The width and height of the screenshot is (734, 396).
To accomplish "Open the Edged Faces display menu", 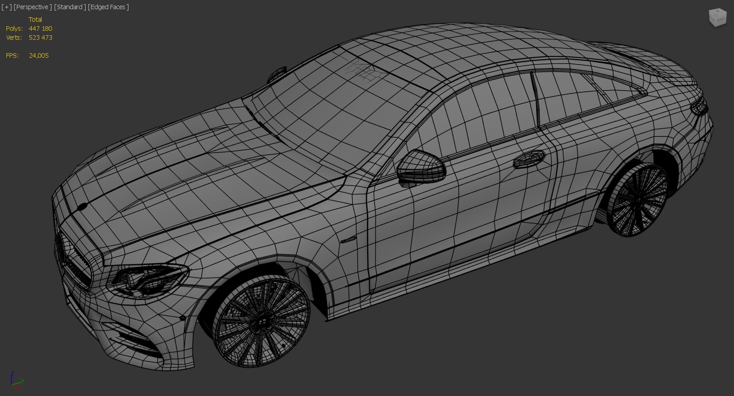I will tap(108, 7).
